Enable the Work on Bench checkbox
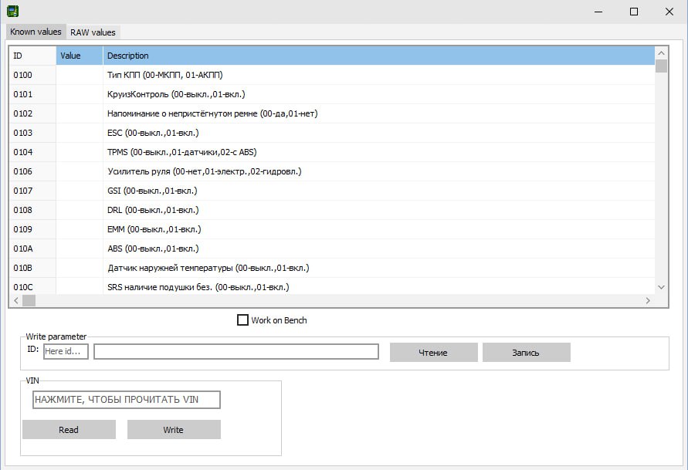The height and width of the screenshot is (470, 688). click(x=242, y=320)
